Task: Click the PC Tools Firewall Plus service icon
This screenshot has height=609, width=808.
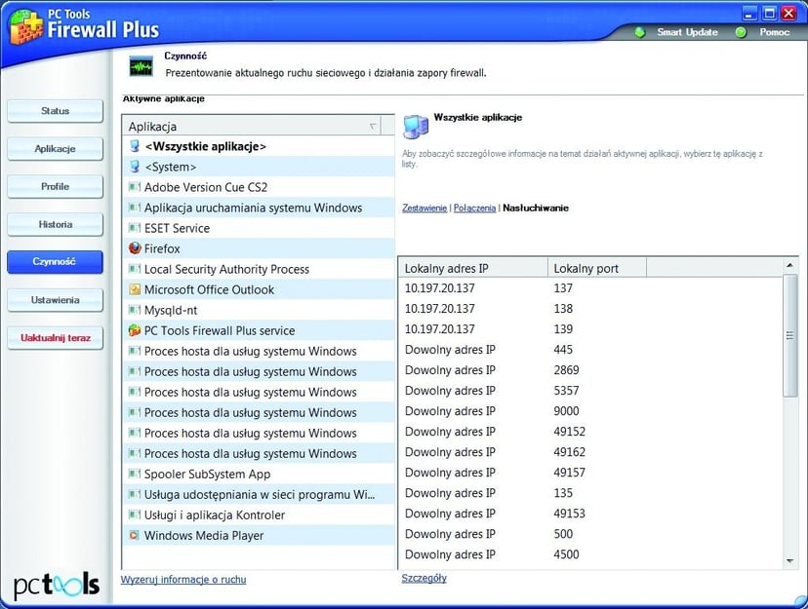Action: click(x=135, y=330)
